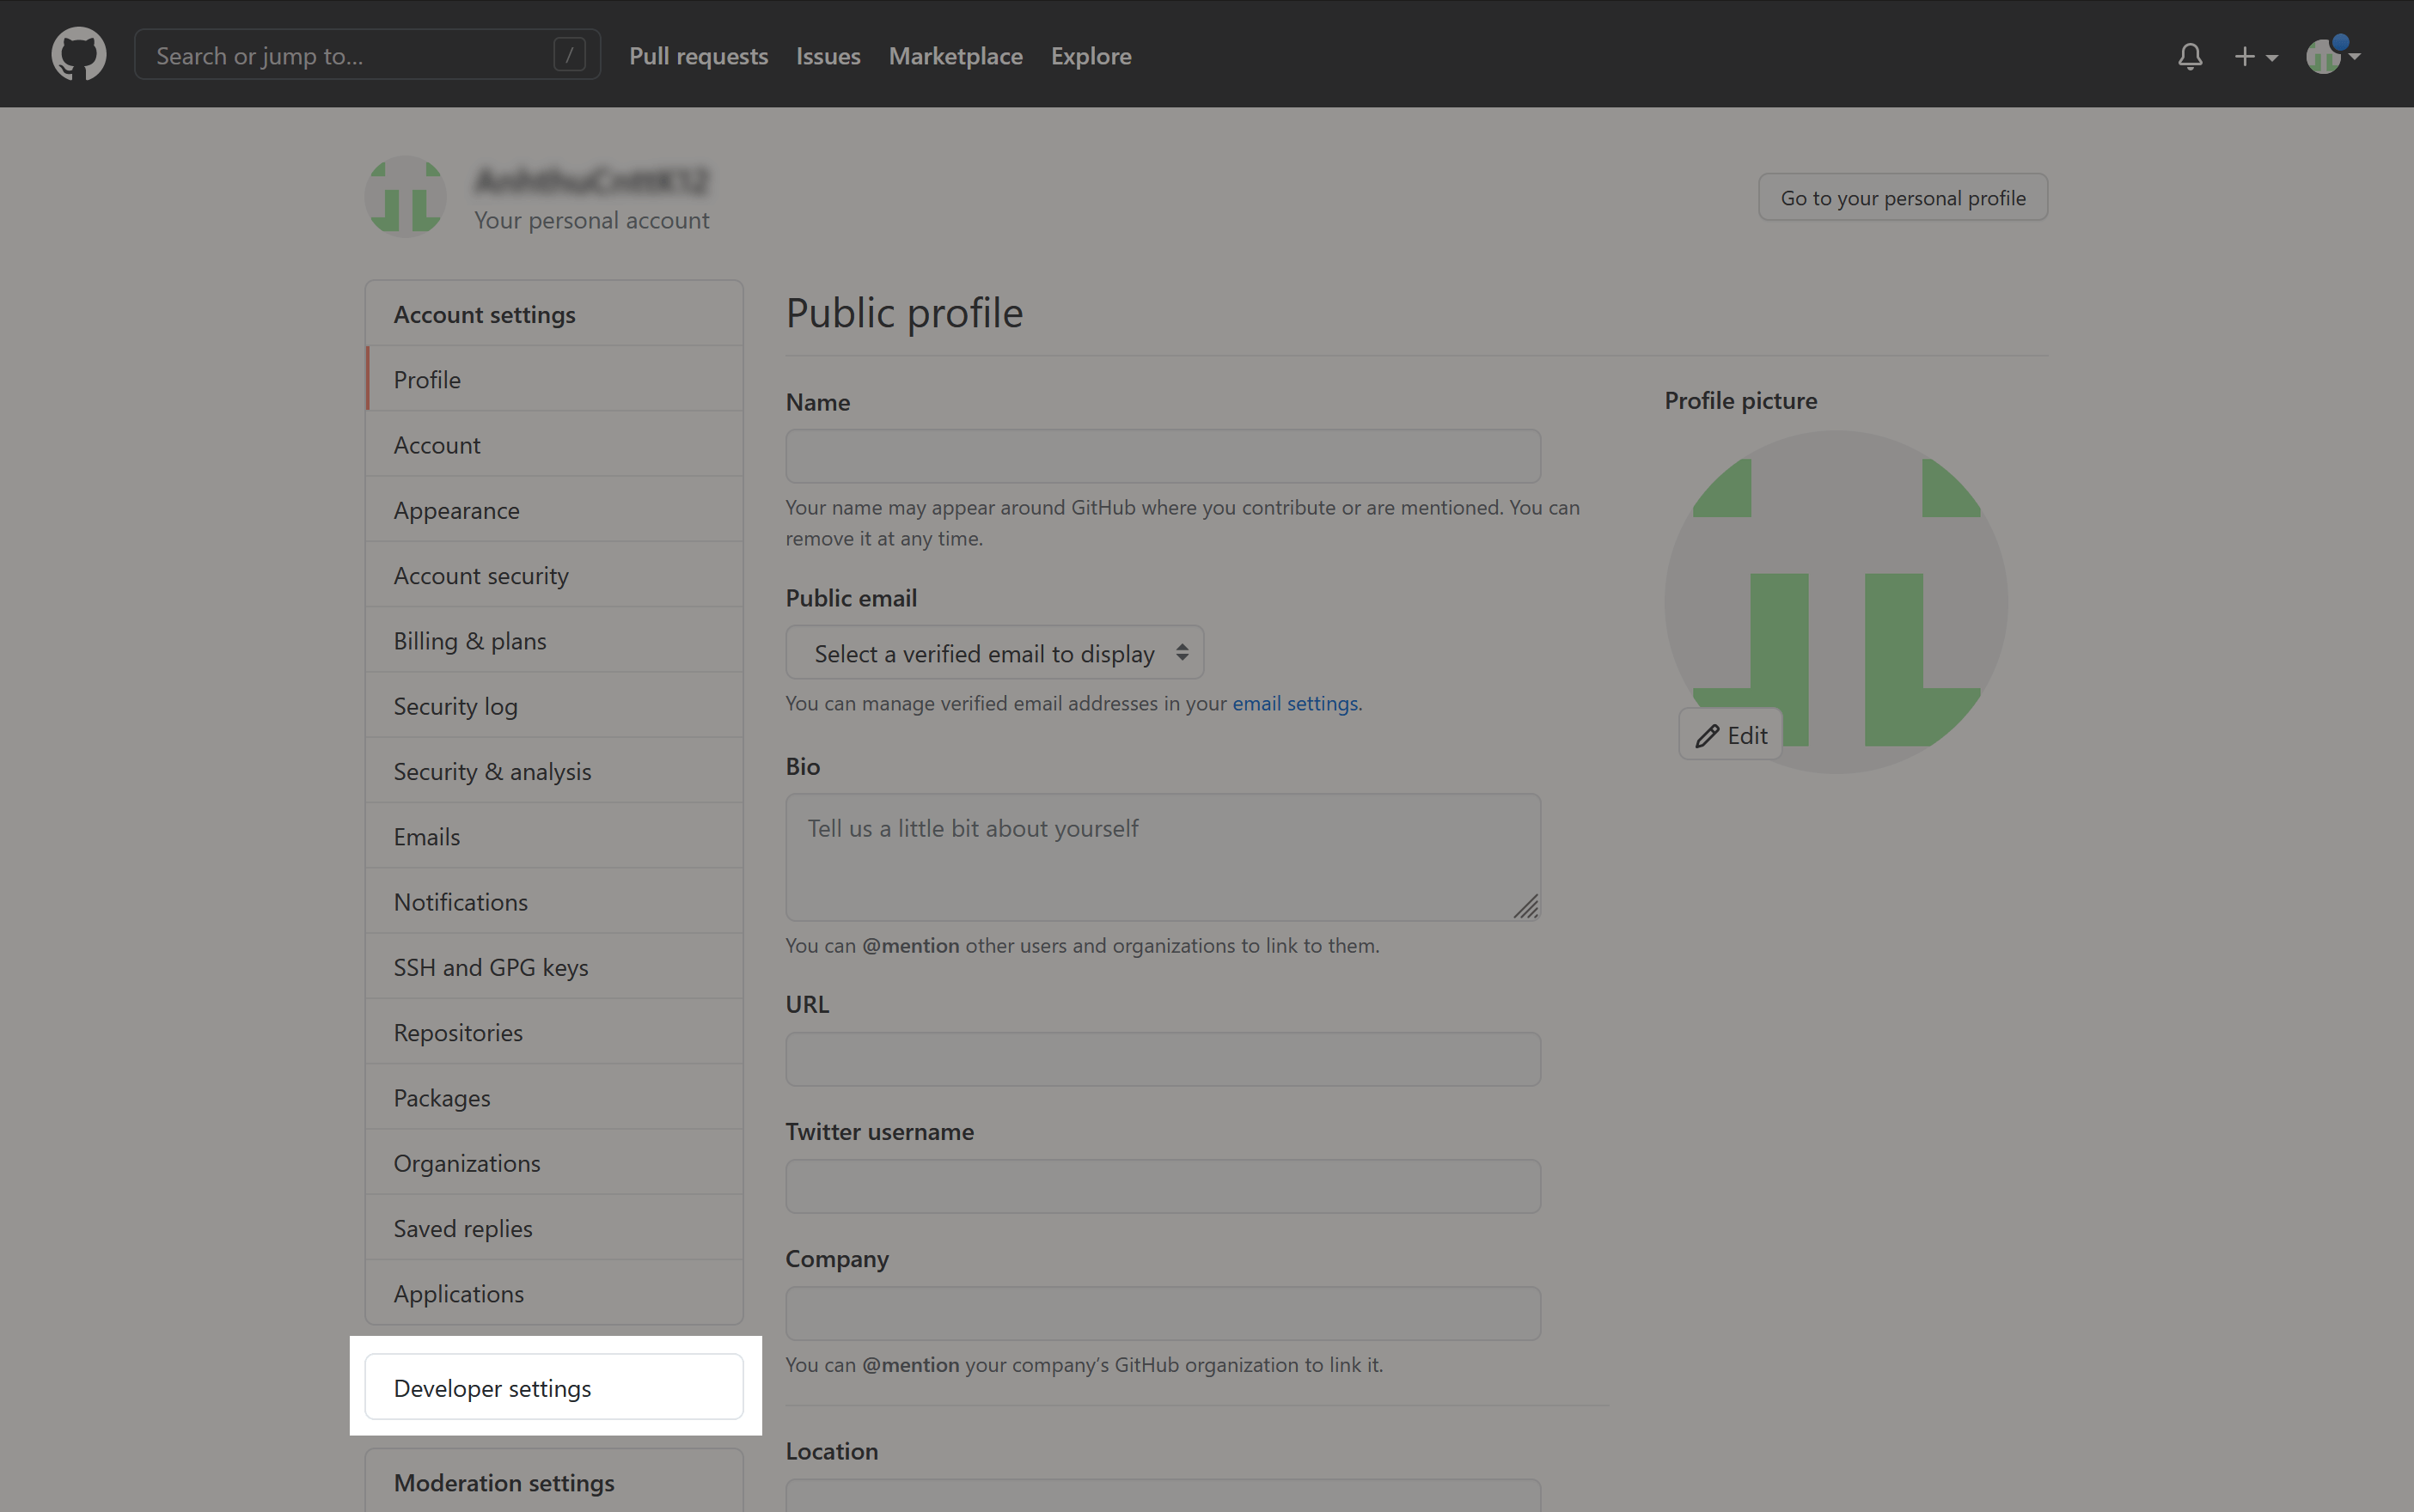2414x1512 pixels.
Task: Select Account security in the sidebar
Action: point(480,575)
